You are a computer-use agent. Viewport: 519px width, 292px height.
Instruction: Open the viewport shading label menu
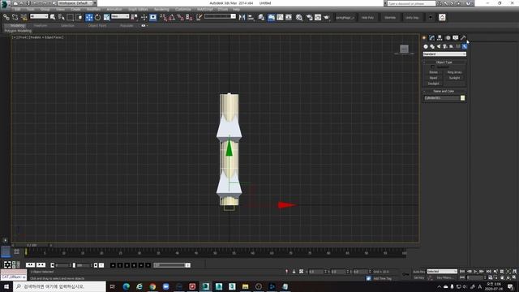coord(46,37)
